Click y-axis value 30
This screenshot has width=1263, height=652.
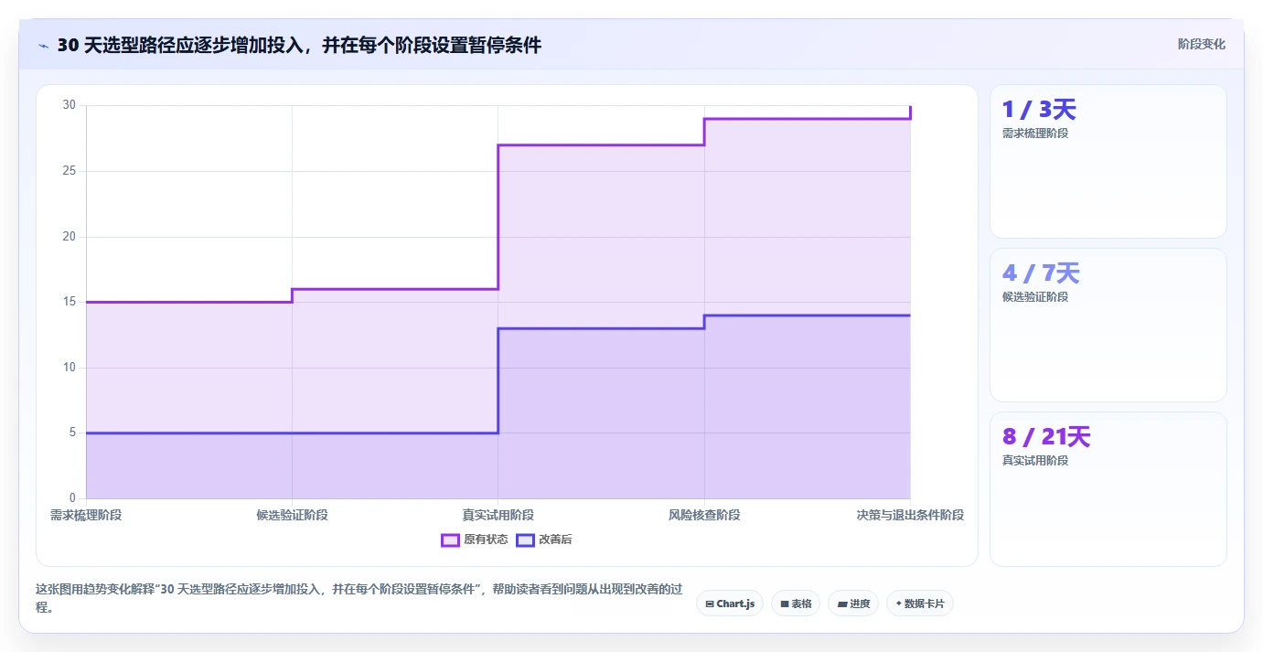click(70, 105)
